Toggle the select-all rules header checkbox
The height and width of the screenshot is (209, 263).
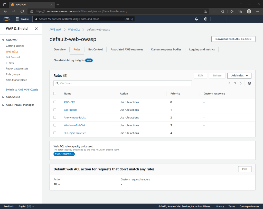55,94
